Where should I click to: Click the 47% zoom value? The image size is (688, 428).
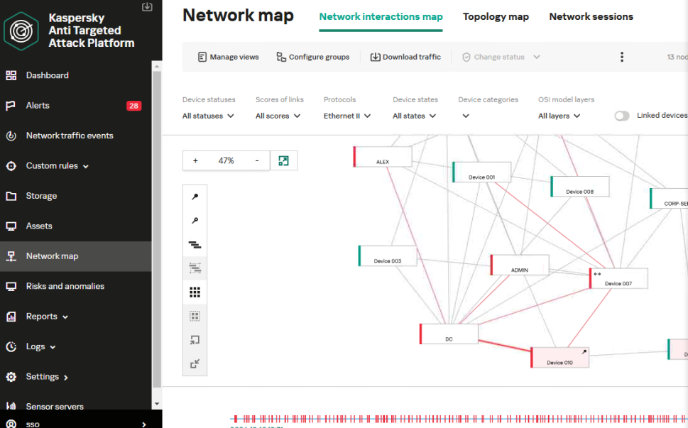click(x=226, y=161)
